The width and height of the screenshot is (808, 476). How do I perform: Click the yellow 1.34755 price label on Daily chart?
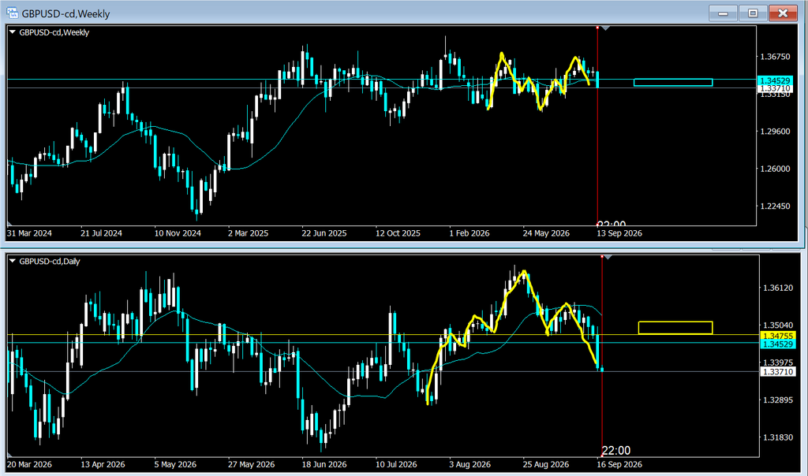point(777,336)
